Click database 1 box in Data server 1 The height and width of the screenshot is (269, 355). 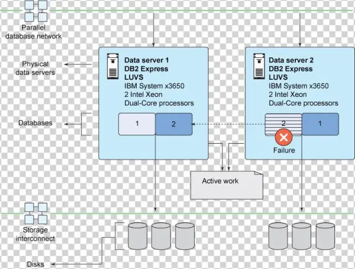click(x=137, y=124)
